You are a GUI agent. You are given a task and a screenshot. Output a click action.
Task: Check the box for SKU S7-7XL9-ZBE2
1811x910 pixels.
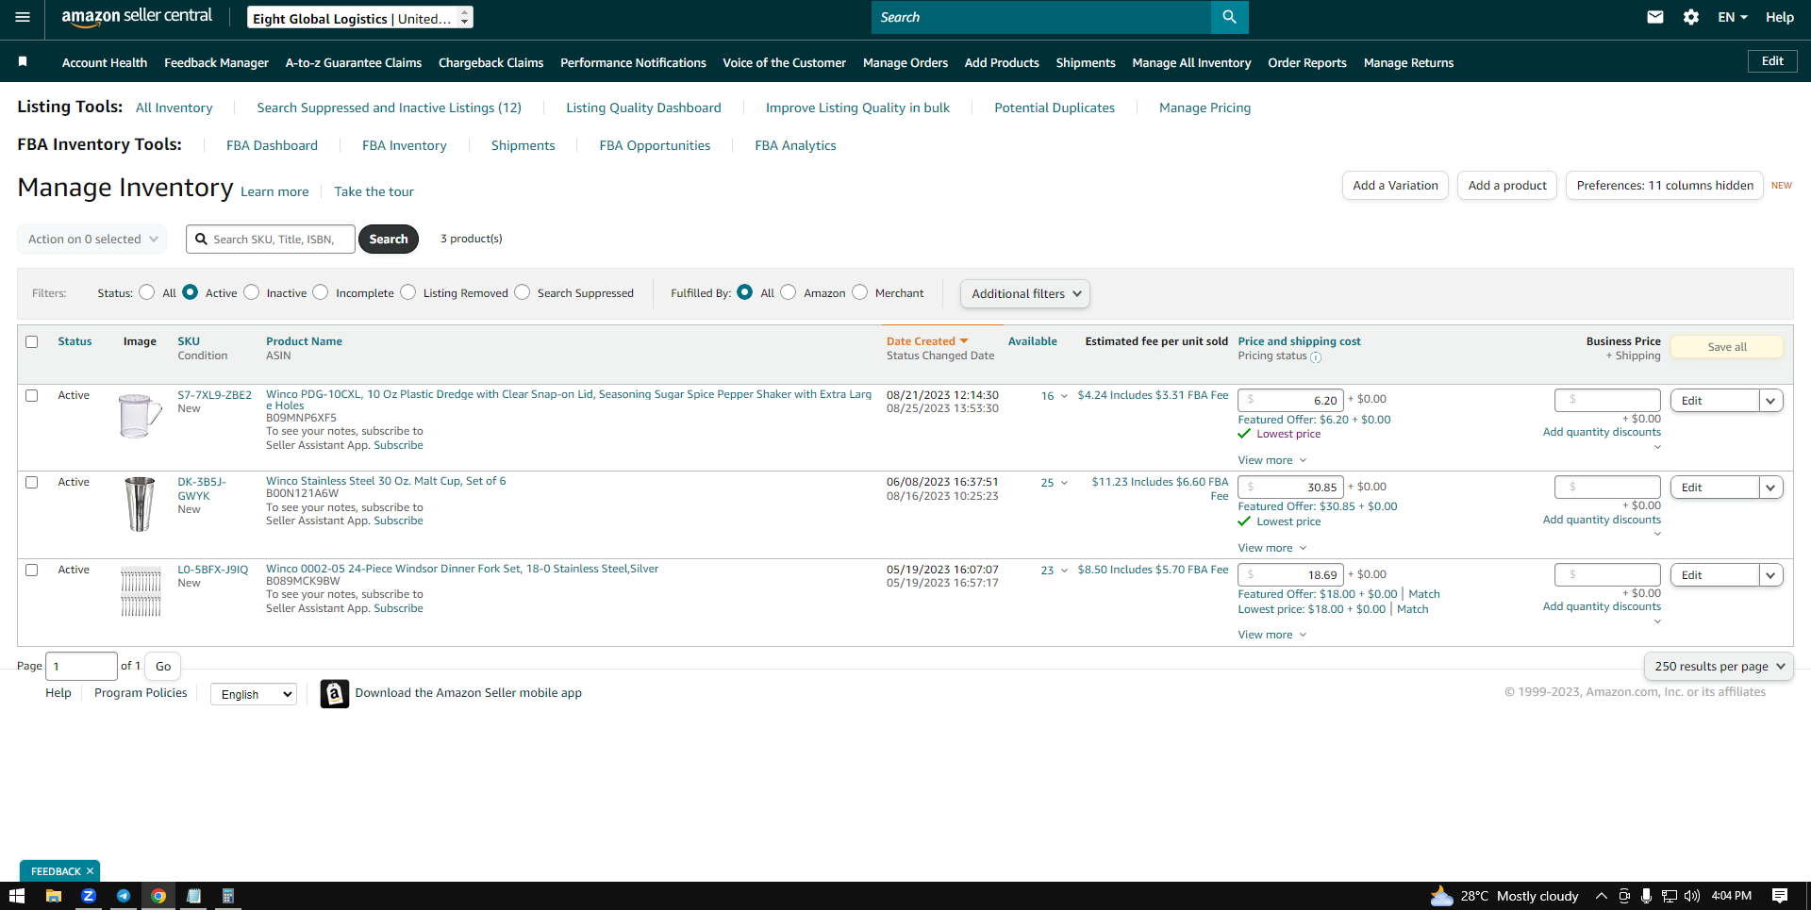[32, 395]
